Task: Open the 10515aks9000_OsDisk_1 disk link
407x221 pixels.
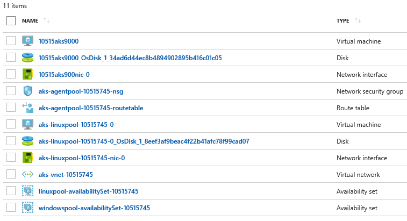Action: (130, 58)
